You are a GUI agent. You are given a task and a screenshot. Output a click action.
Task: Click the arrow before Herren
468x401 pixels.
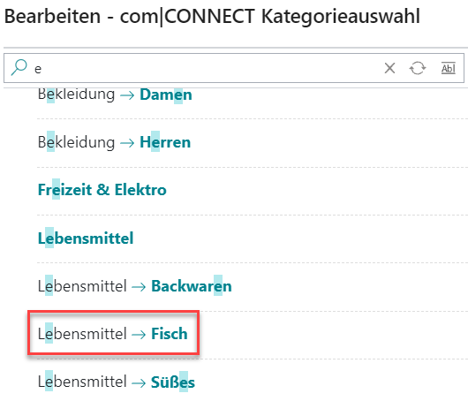click(x=127, y=143)
